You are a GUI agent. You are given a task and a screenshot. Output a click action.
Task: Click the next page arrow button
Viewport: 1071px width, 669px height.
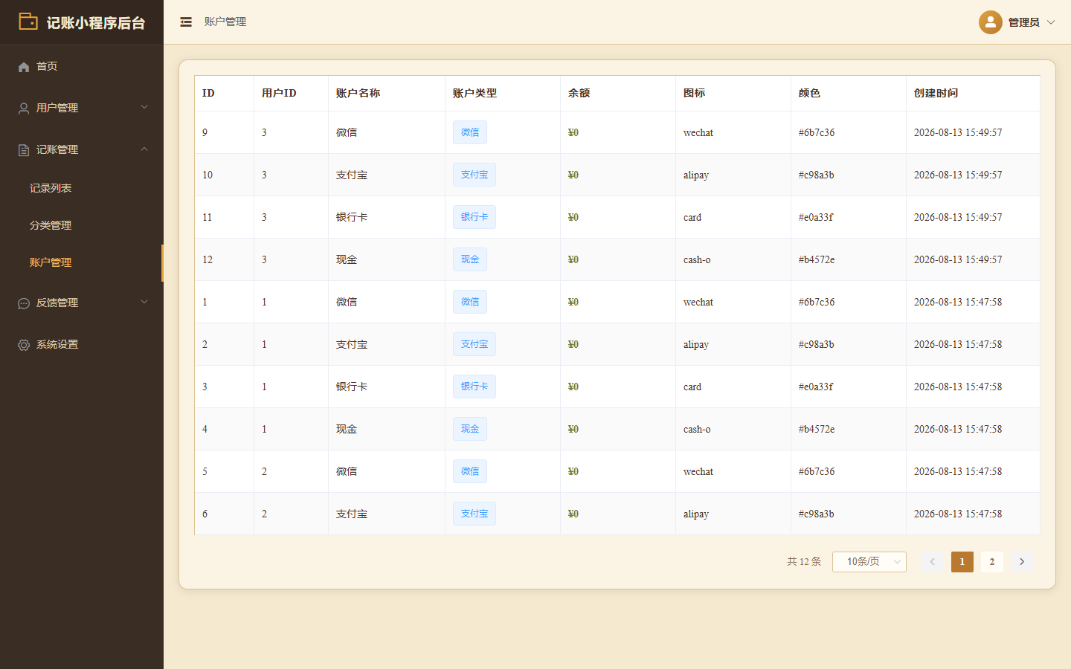(x=1022, y=562)
